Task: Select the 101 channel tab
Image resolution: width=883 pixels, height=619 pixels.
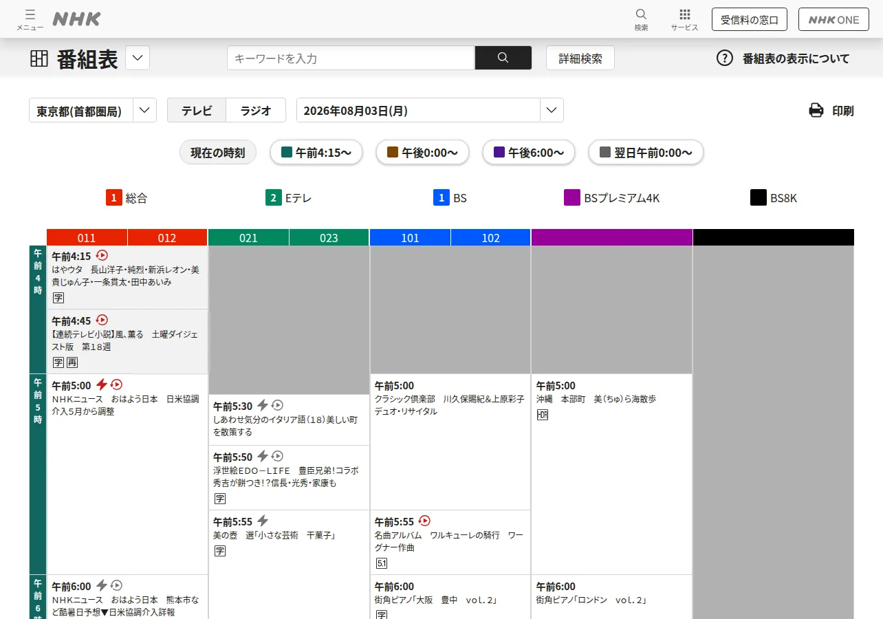Action: click(410, 238)
